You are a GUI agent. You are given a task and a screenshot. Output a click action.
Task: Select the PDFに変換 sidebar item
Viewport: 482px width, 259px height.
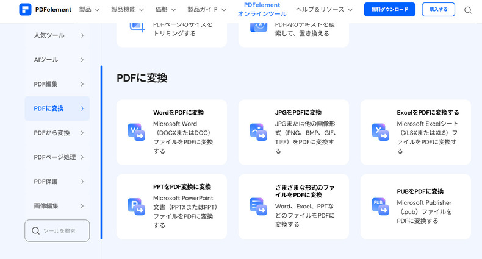click(57, 108)
